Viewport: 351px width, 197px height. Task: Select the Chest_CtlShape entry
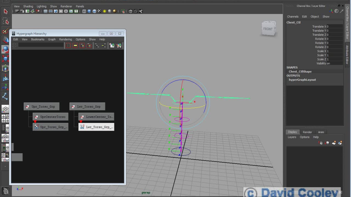click(x=300, y=72)
